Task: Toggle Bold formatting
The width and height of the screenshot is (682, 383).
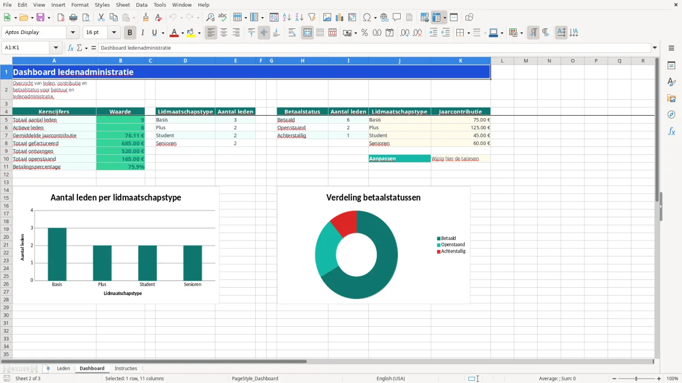Action: [x=130, y=33]
